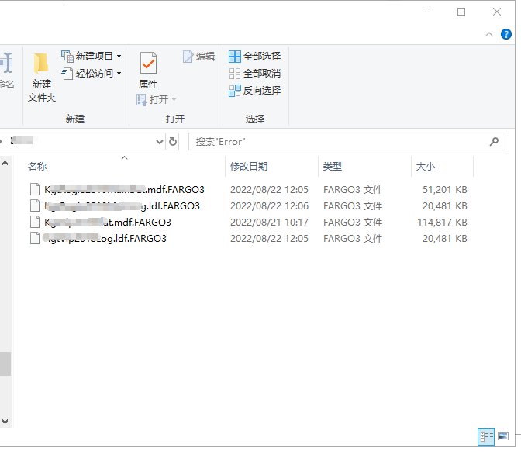
Task: Select the 114,817 KB mdf.FARGO3 file
Action: tap(108, 223)
